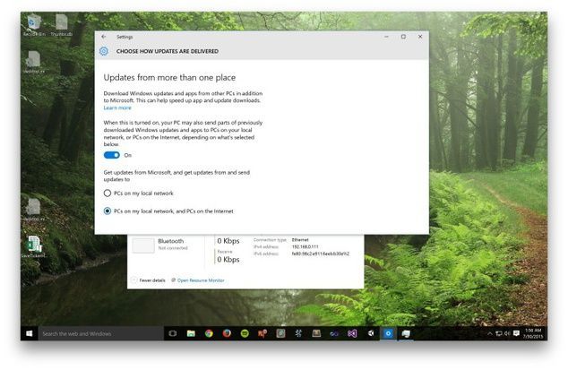Screen dimensions: 568x370
Task: Open Google Chrome from the taskbar
Action: click(209, 333)
